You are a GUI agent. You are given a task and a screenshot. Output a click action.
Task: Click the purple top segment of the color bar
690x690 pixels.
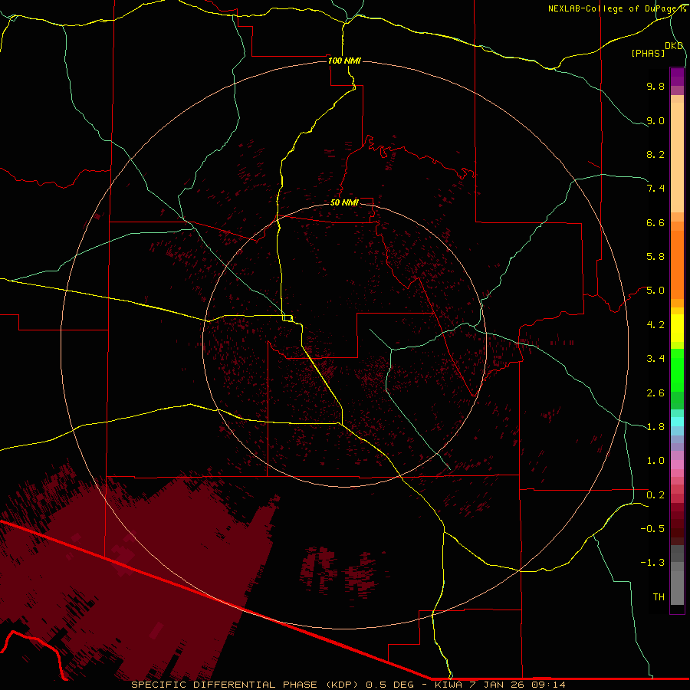click(x=677, y=77)
